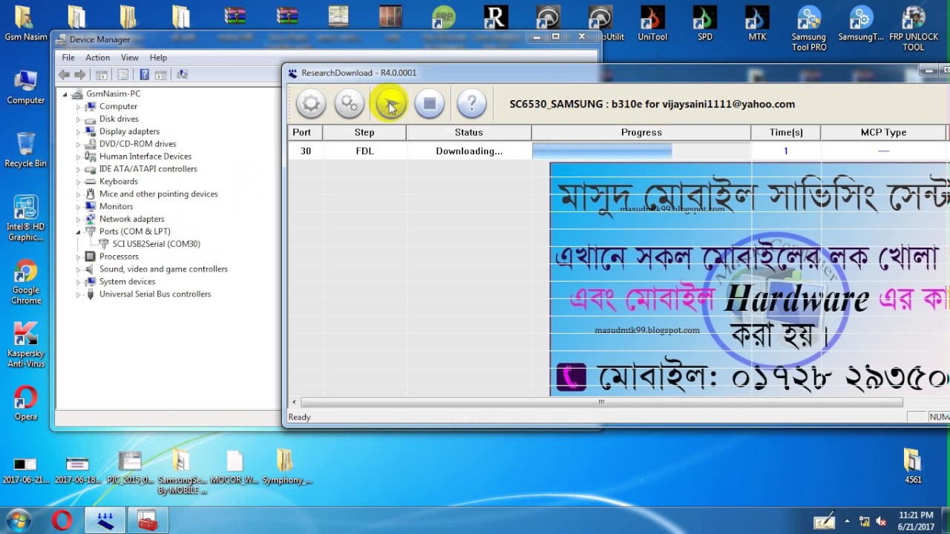Screen dimensions: 950x534
Task: Click the MCP Type column header
Action: tap(883, 133)
